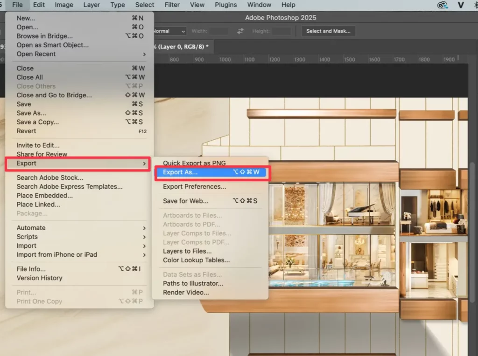478x356 pixels.
Task: Click the V app icon in the menu bar
Action: pyautogui.click(x=461, y=5)
